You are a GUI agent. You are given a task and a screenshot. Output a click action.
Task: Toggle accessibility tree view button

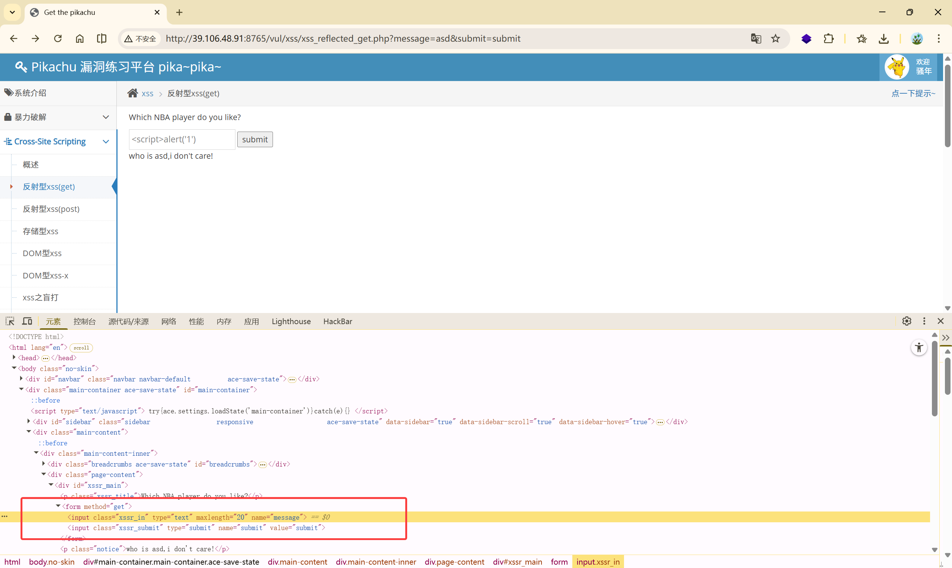(919, 348)
